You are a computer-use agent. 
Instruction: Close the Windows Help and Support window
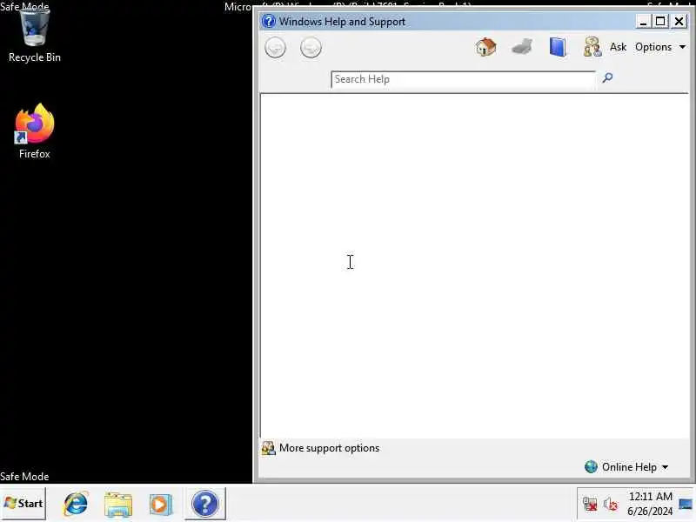coord(679,21)
